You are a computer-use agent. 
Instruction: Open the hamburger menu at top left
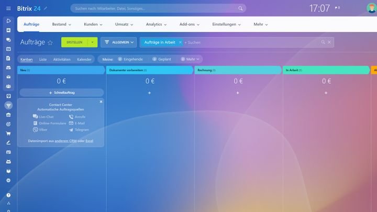8,8
